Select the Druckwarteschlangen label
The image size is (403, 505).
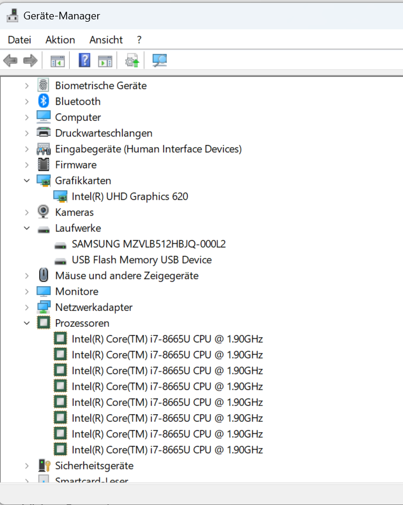pyautogui.click(x=104, y=133)
